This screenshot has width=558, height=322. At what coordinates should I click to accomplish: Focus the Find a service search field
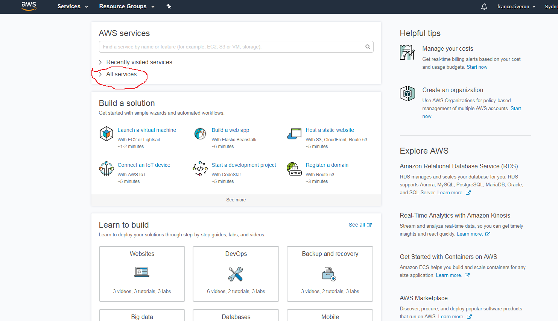click(x=236, y=47)
